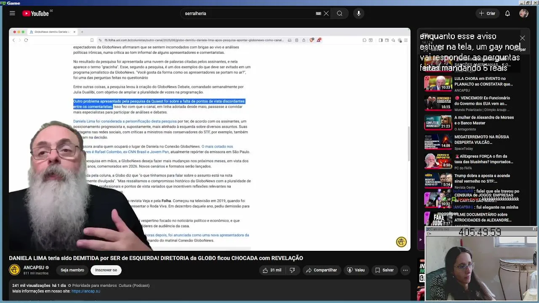Clear the search box text
Viewport: 539px width, 303px height.
326,13
